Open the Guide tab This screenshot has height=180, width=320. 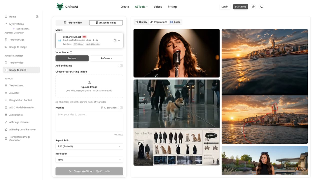pyautogui.click(x=175, y=22)
